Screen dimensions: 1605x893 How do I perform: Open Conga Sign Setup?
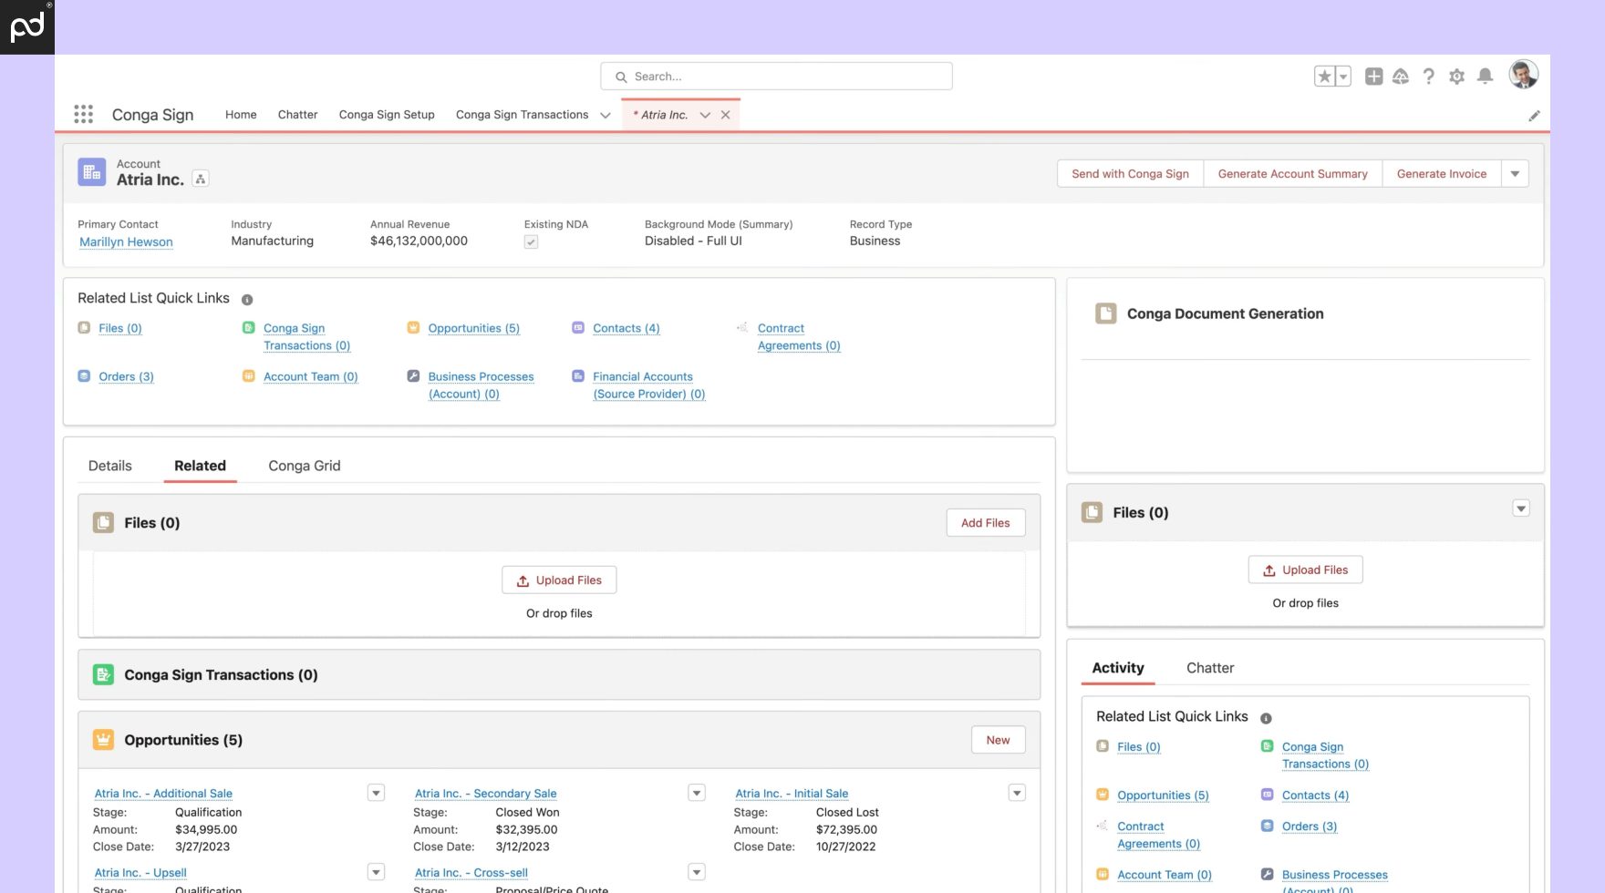click(387, 115)
